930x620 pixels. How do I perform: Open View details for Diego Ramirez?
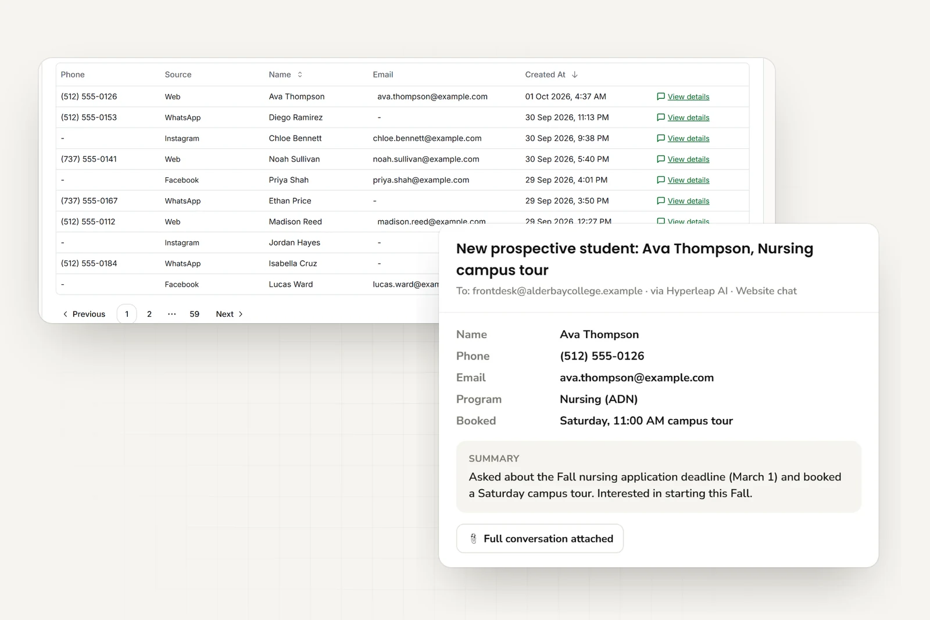pos(688,118)
